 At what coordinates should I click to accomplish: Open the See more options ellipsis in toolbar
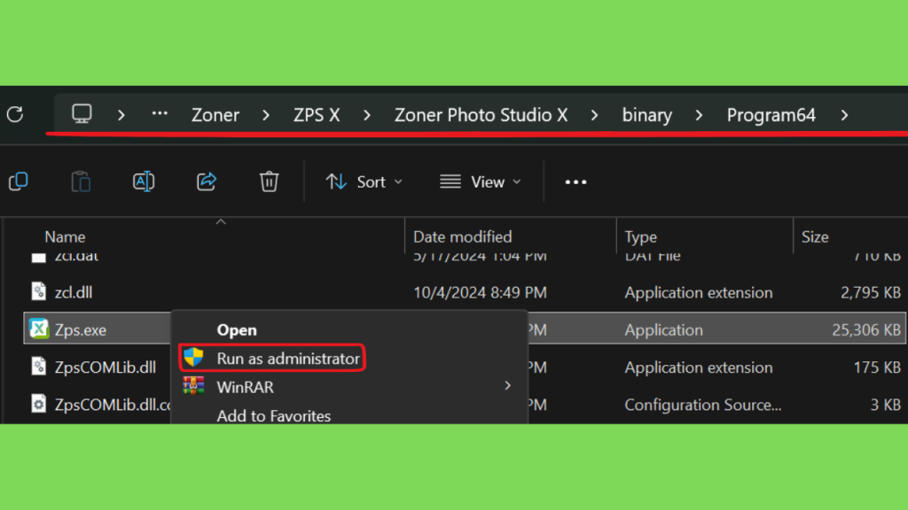tap(575, 182)
